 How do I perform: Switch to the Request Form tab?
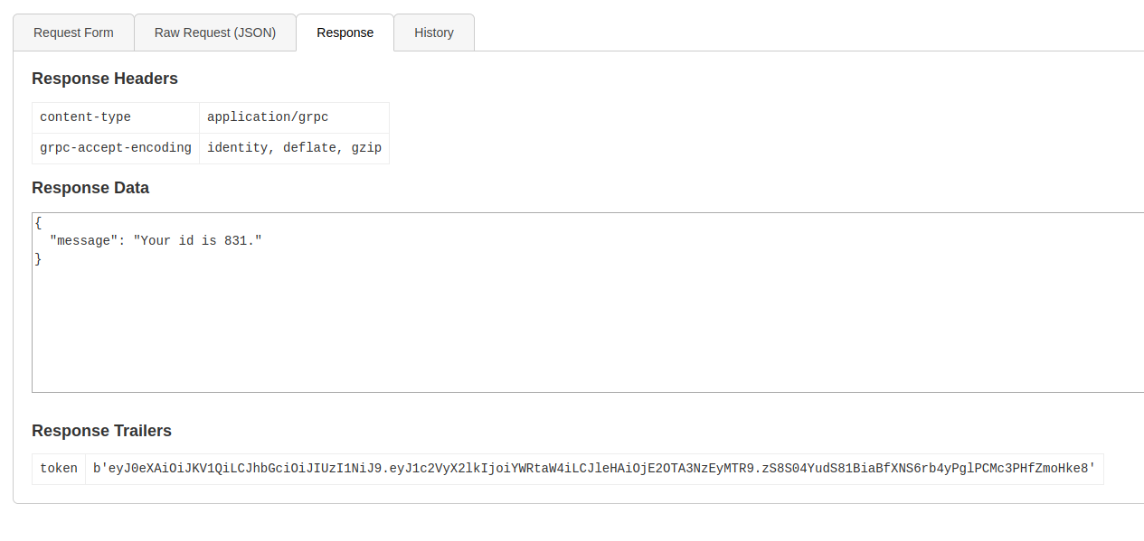[x=73, y=33]
